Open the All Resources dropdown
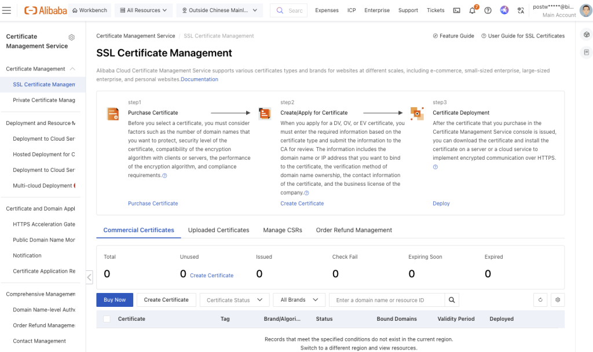Screen dimensions: 593x352 tap(144, 10)
